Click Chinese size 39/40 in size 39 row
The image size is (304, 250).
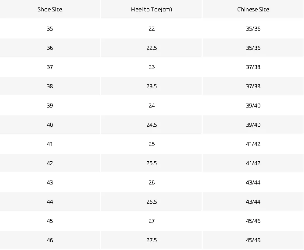point(253,105)
